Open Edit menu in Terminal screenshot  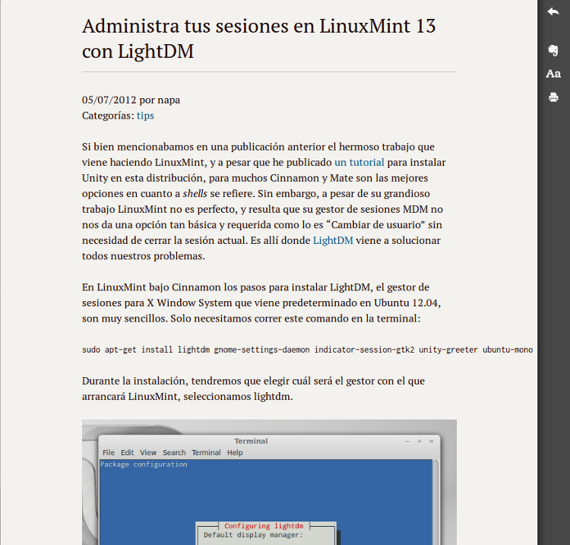tap(127, 453)
